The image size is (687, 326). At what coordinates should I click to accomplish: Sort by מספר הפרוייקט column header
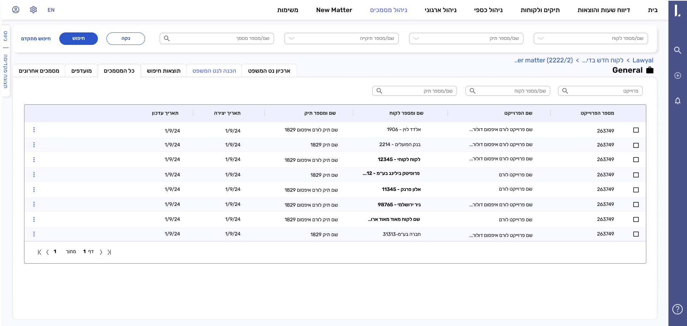[597, 113]
